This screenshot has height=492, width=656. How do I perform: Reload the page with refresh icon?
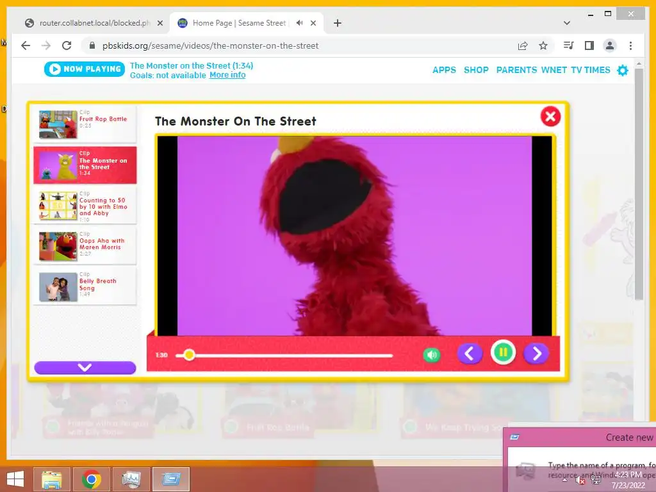click(x=67, y=45)
